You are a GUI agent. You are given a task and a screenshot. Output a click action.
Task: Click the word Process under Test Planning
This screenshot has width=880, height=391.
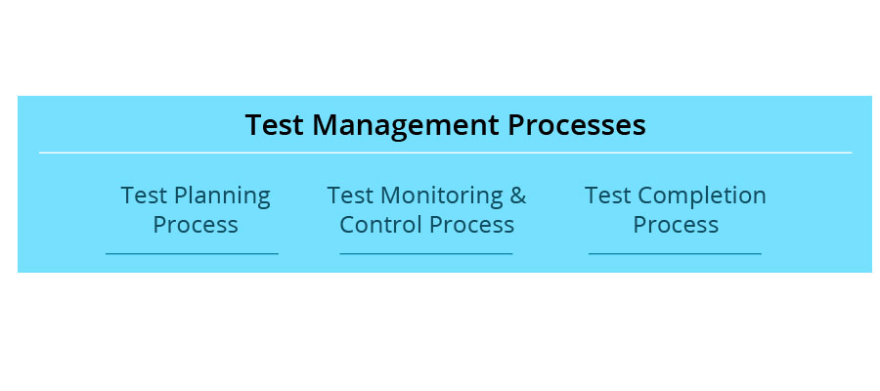tap(196, 225)
